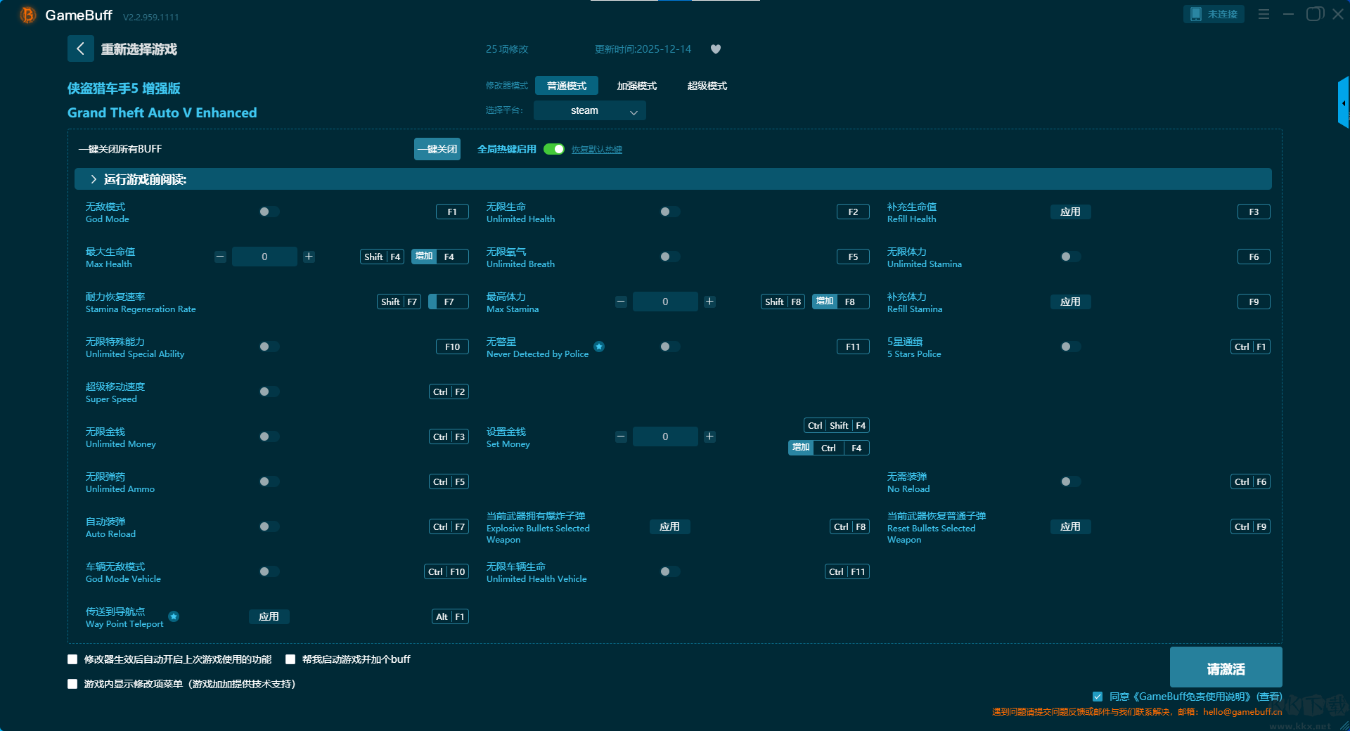Image resolution: width=1350 pixels, height=731 pixels.
Task: Click the heart favorite icon
Action: (x=716, y=49)
